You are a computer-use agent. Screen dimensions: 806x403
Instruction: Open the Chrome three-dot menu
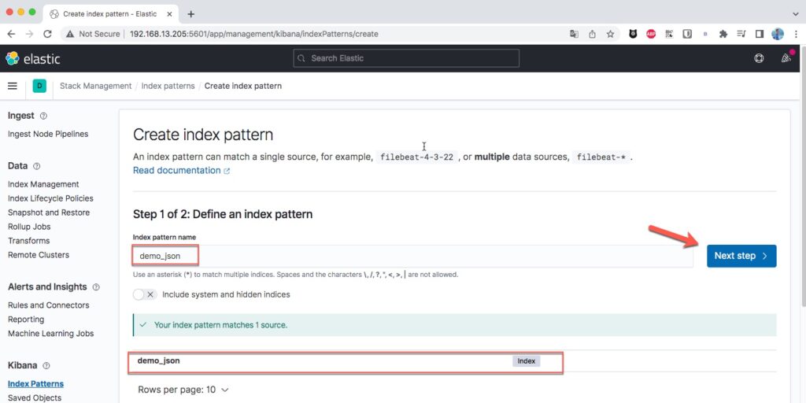point(795,34)
